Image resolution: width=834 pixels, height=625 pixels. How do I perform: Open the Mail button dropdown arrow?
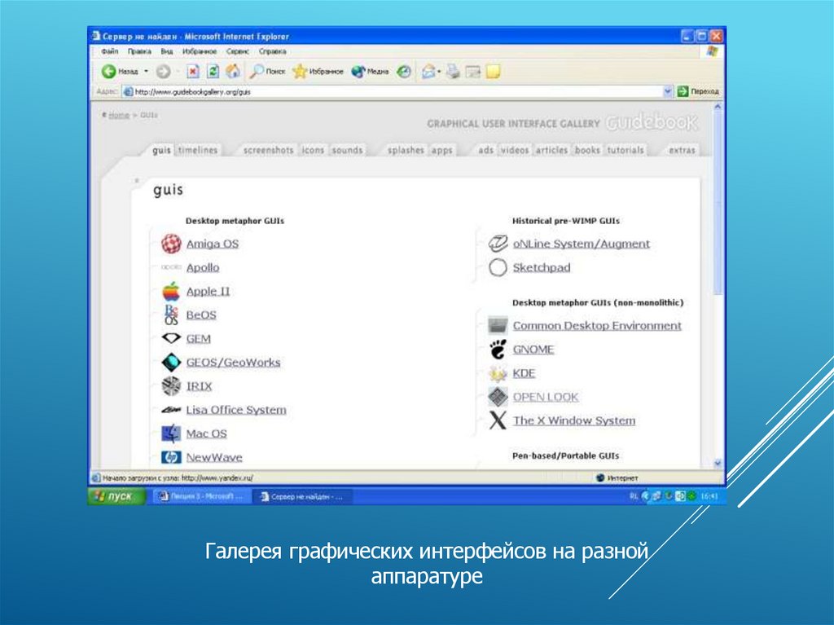[439, 72]
